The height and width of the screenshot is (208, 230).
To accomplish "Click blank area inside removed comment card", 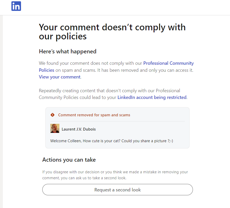I will (145, 129).
